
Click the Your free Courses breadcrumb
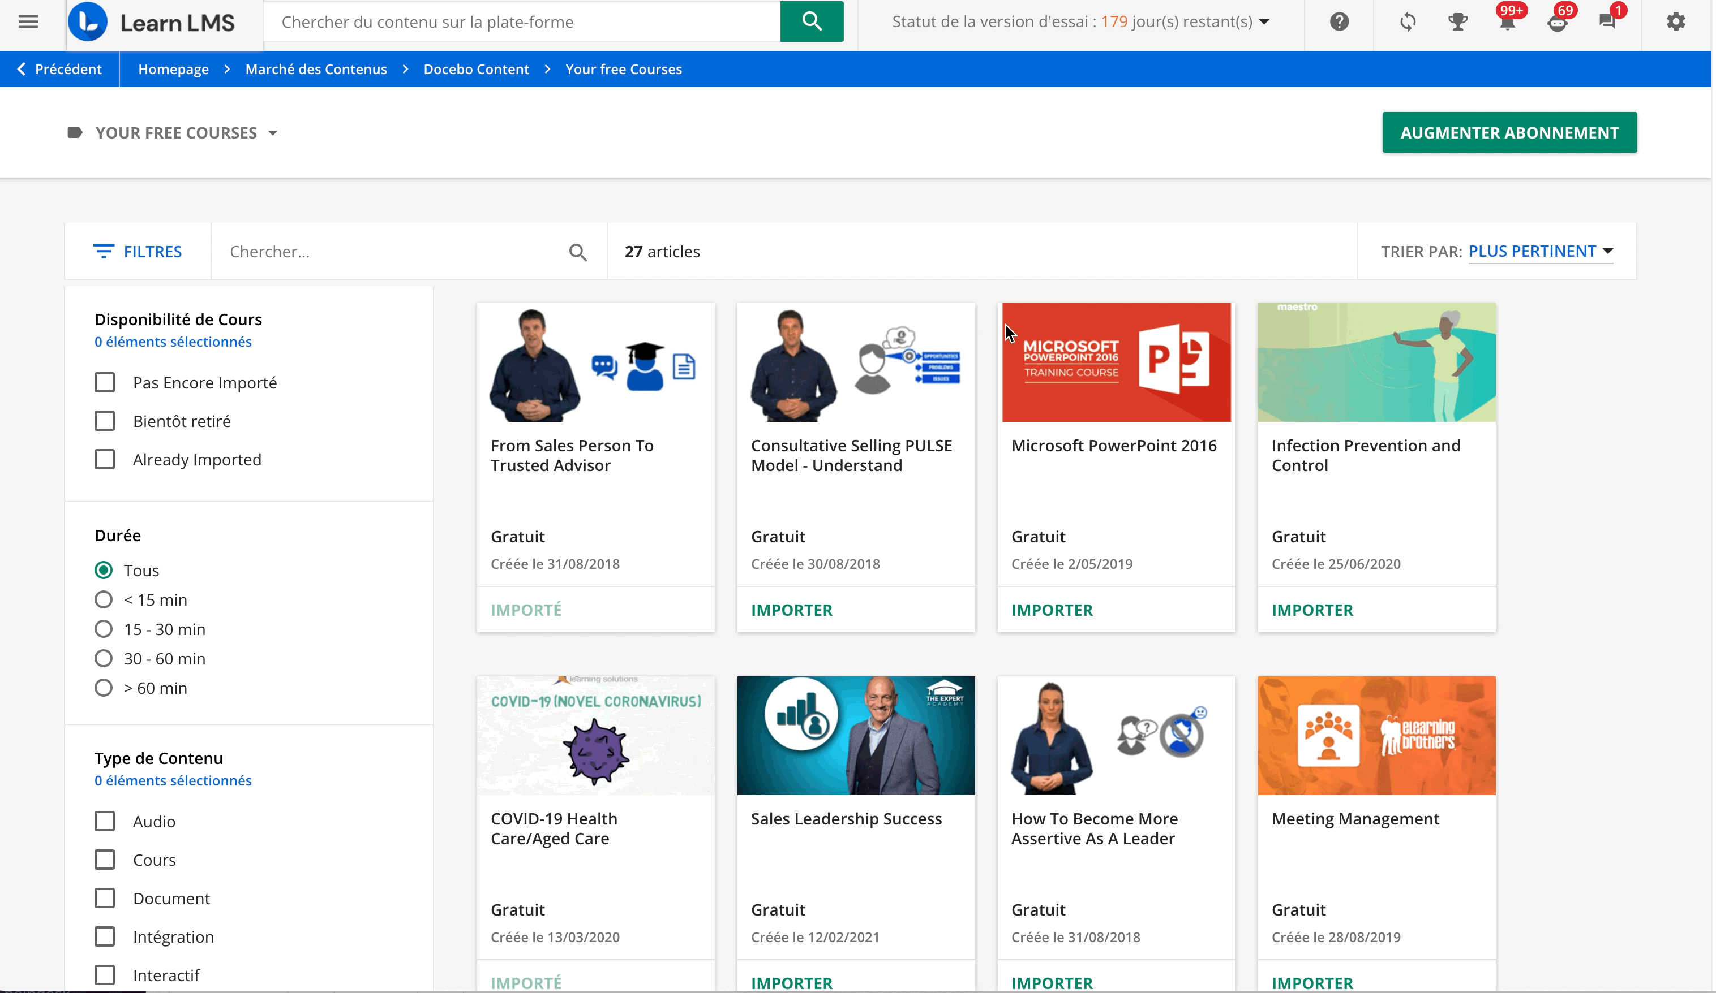[x=623, y=70]
